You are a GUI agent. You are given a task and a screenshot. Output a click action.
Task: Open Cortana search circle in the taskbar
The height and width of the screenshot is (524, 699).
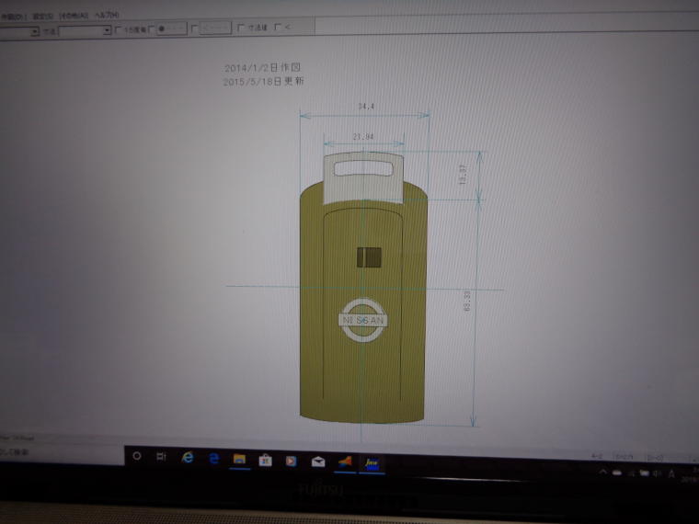(x=137, y=456)
